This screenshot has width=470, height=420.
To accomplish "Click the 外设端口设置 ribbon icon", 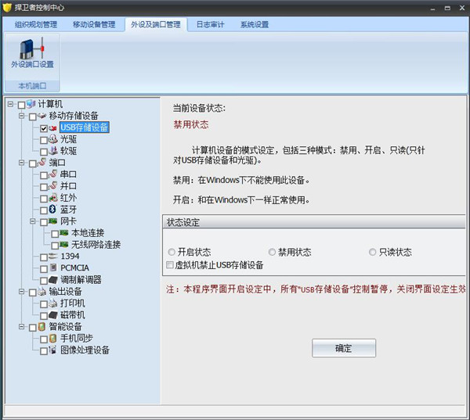I will tap(31, 53).
